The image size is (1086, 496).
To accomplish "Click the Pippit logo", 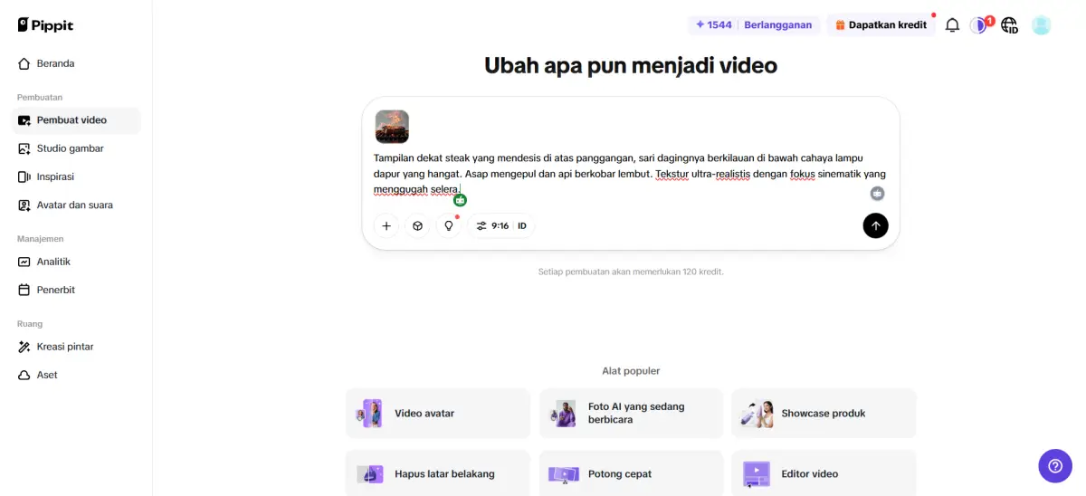I will [45, 25].
